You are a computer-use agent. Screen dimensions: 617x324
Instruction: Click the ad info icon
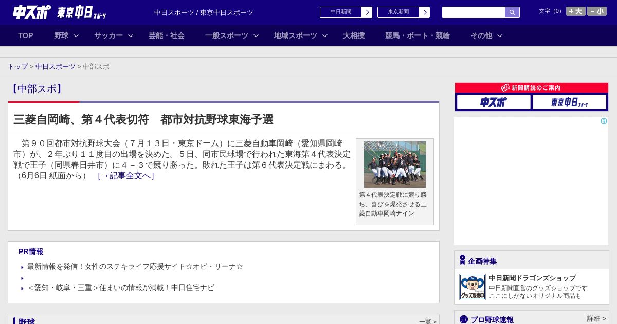604,121
